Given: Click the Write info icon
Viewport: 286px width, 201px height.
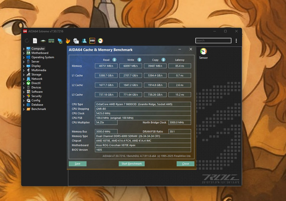Looking at the screenshot, I should (x=139, y=60).
